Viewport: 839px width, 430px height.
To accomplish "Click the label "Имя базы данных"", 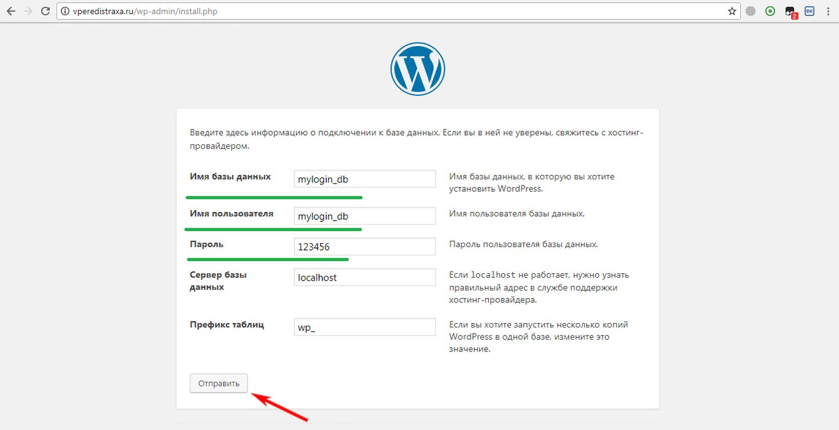I will (x=230, y=176).
